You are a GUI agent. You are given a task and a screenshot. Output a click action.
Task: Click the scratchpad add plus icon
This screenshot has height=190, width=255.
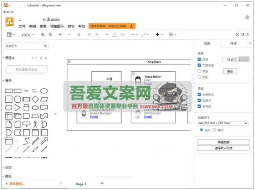[x=36, y=58]
